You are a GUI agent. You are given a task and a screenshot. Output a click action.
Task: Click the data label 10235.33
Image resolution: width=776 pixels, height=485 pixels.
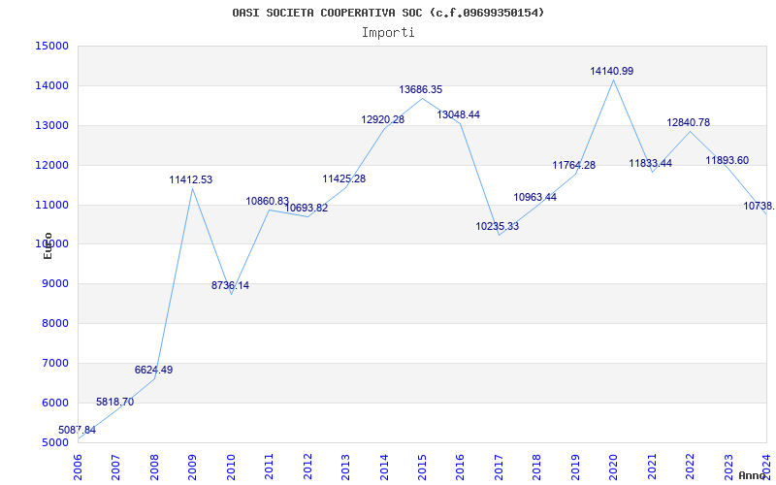pyautogui.click(x=498, y=226)
